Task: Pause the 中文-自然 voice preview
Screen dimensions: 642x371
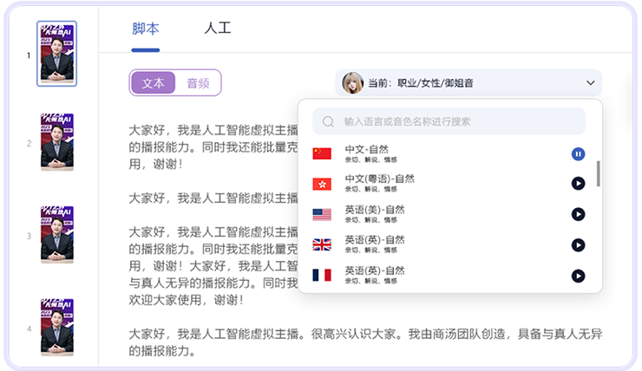Action: coord(578,154)
